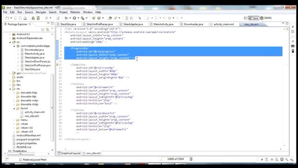
Task: Open the Refactor menu
Action: tap(75, 12)
